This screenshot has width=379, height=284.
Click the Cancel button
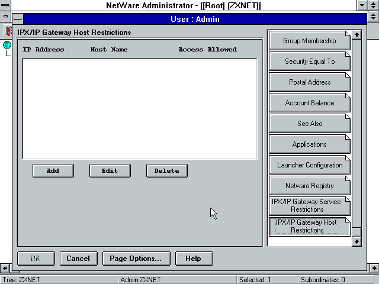79,259
